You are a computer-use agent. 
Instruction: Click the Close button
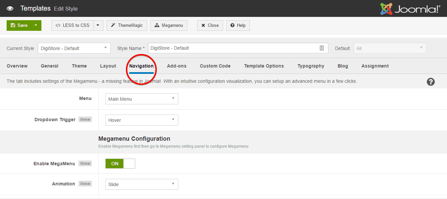click(210, 25)
